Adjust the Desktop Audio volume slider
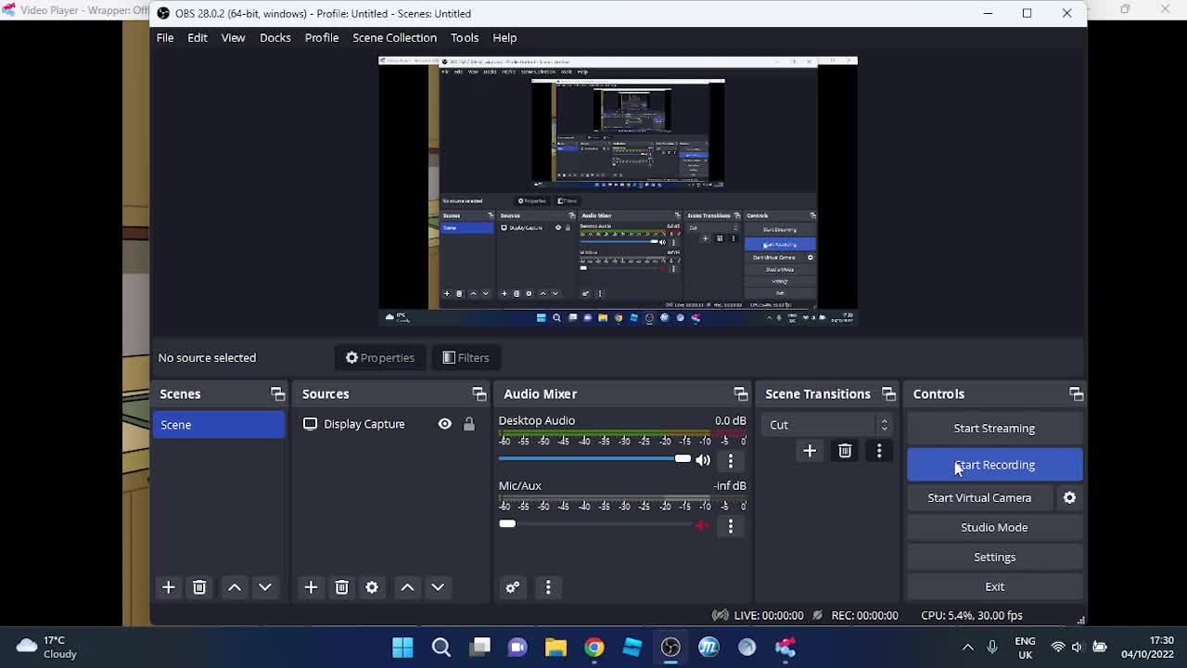The image size is (1187, 668). (594, 459)
